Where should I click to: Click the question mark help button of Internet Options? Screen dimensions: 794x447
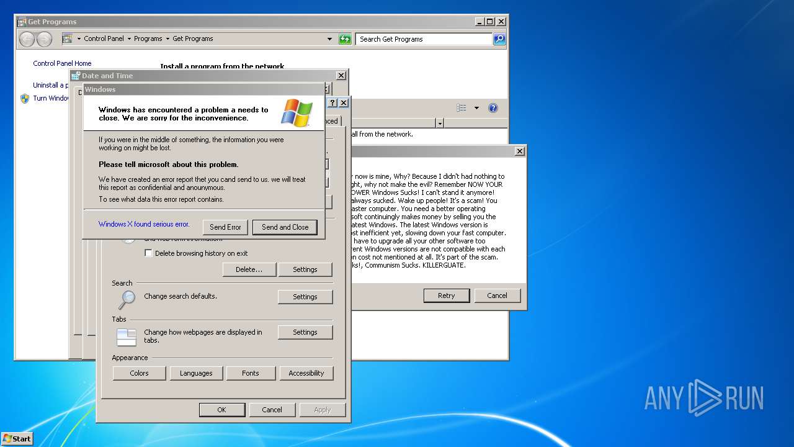(x=332, y=102)
